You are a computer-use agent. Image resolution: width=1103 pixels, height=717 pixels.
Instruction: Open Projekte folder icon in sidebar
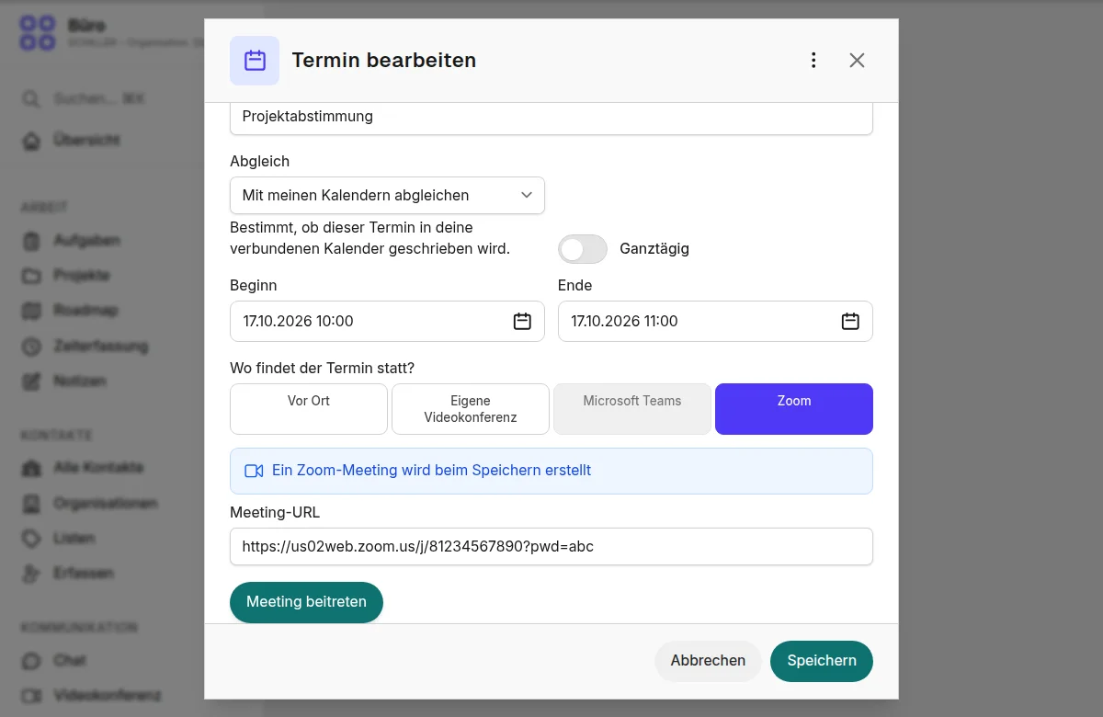coord(31,276)
